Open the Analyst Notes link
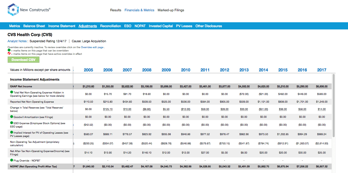This screenshot has width=348, height=173. click(17, 41)
